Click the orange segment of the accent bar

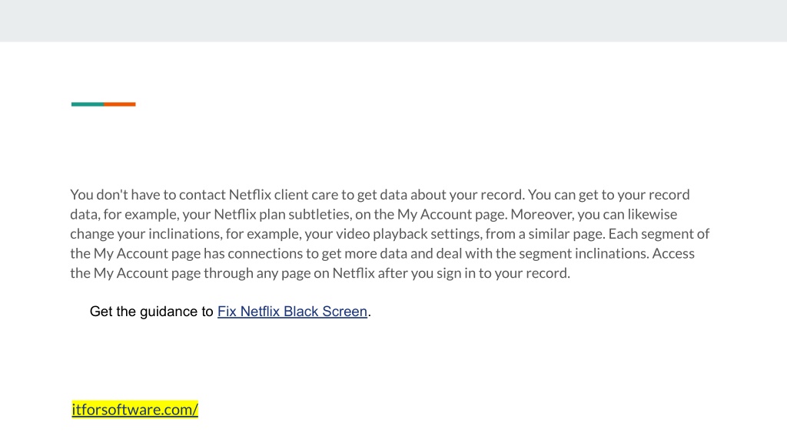click(x=119, y=104)
